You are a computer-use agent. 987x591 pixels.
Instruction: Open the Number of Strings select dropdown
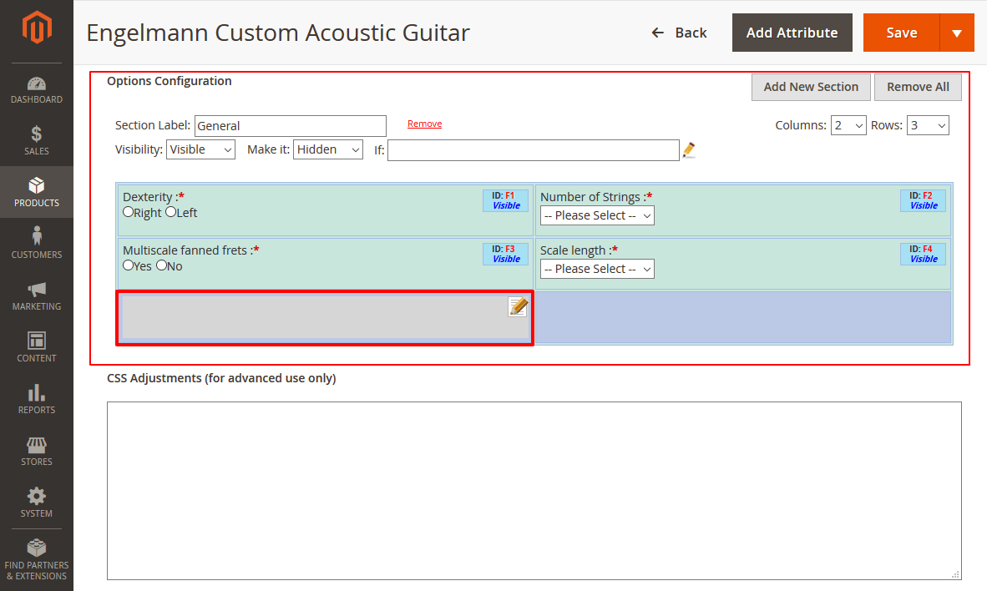597,215
